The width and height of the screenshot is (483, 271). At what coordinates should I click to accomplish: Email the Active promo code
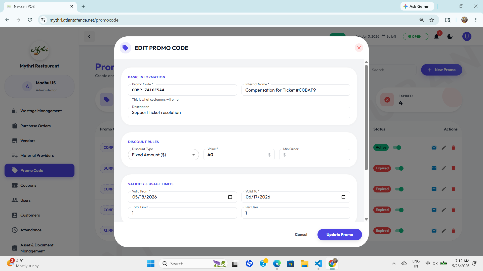pyautogui.click(x=434, y=148)
